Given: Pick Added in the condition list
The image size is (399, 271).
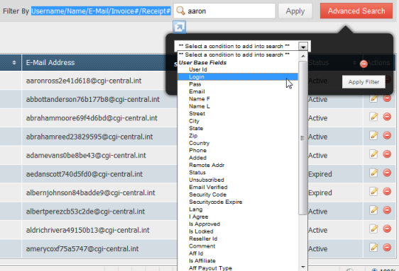Looking at the screenshot, I should [238, 158].
